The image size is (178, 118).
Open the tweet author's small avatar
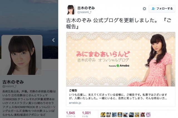click(71, 10)
